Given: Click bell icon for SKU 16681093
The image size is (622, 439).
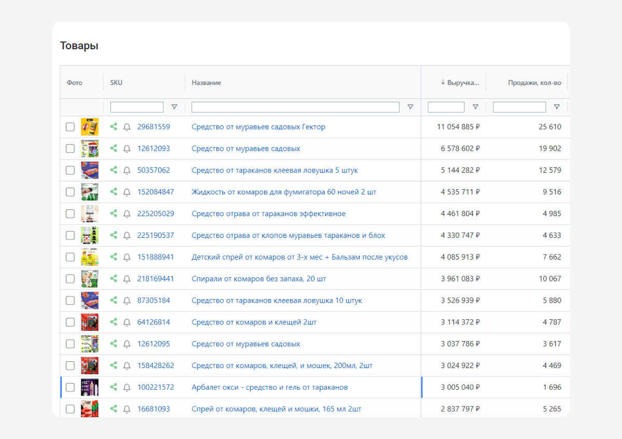Looking at the screenshot, I should tap(126, 409).
